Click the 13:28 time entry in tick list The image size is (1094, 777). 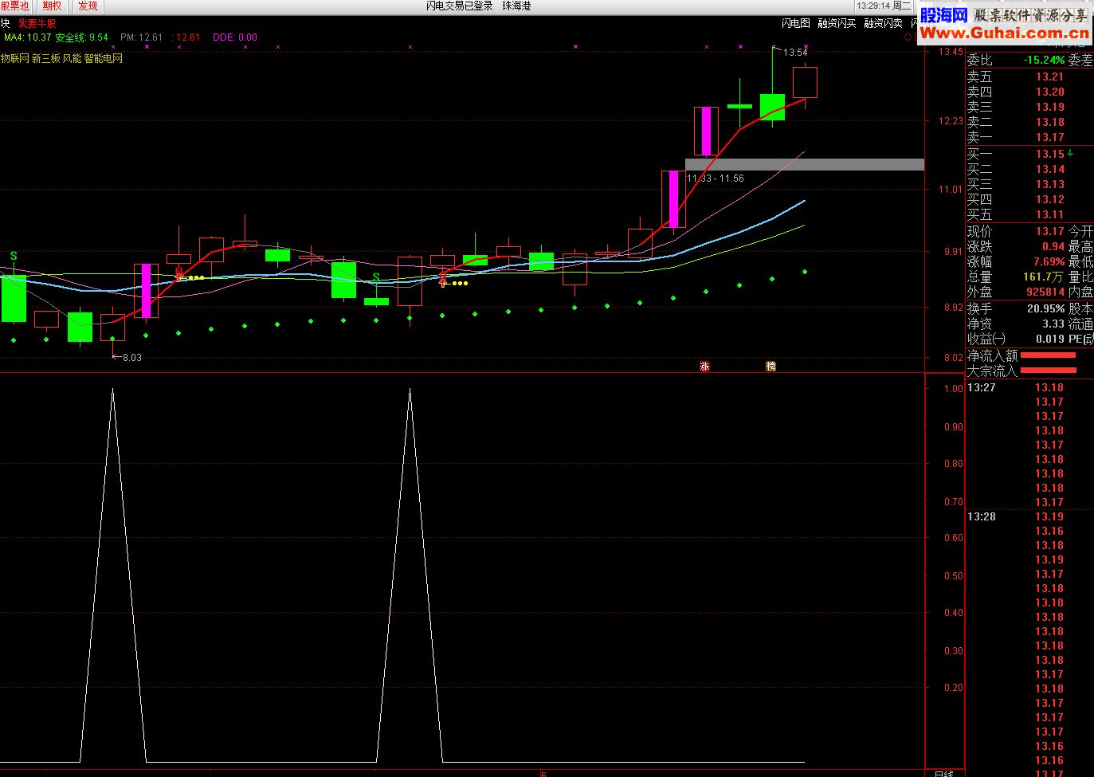click(981, 516)
